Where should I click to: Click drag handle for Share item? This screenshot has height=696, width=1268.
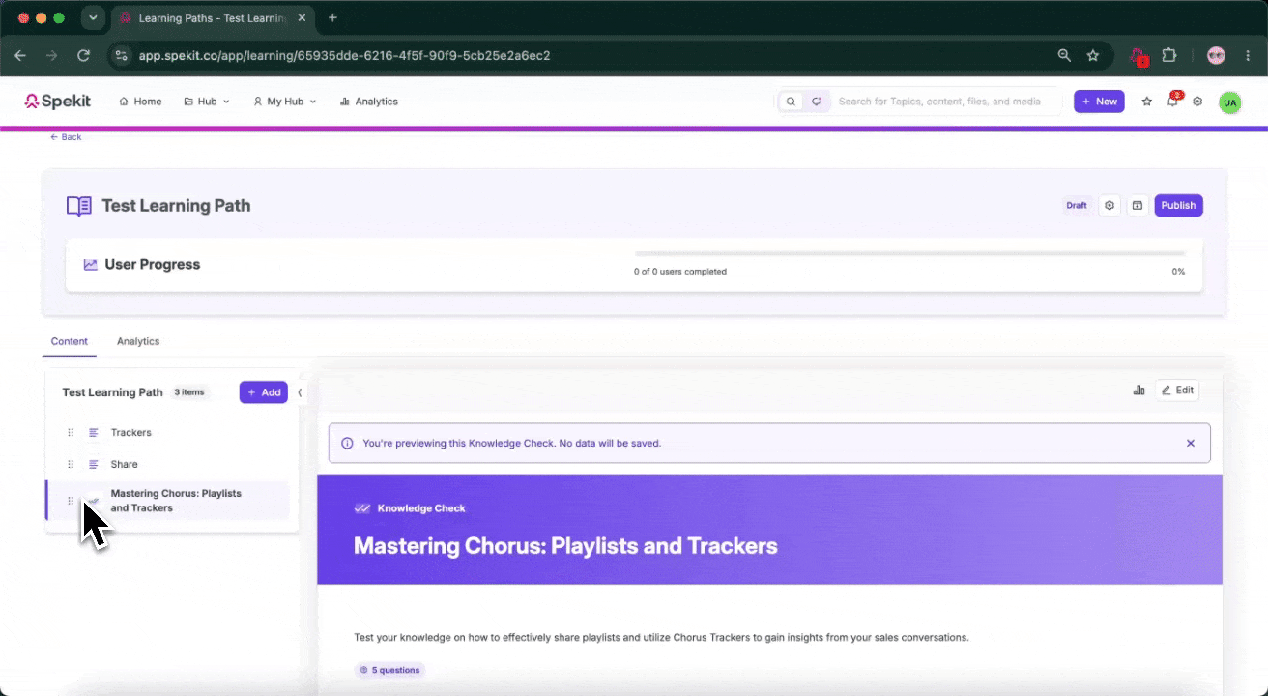[71, 464]
